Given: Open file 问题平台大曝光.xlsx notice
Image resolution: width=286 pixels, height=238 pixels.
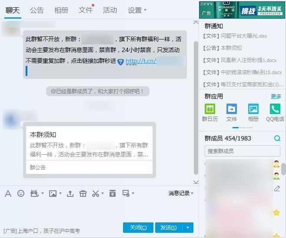Looking at the screenshot, I should coord(235,36).
